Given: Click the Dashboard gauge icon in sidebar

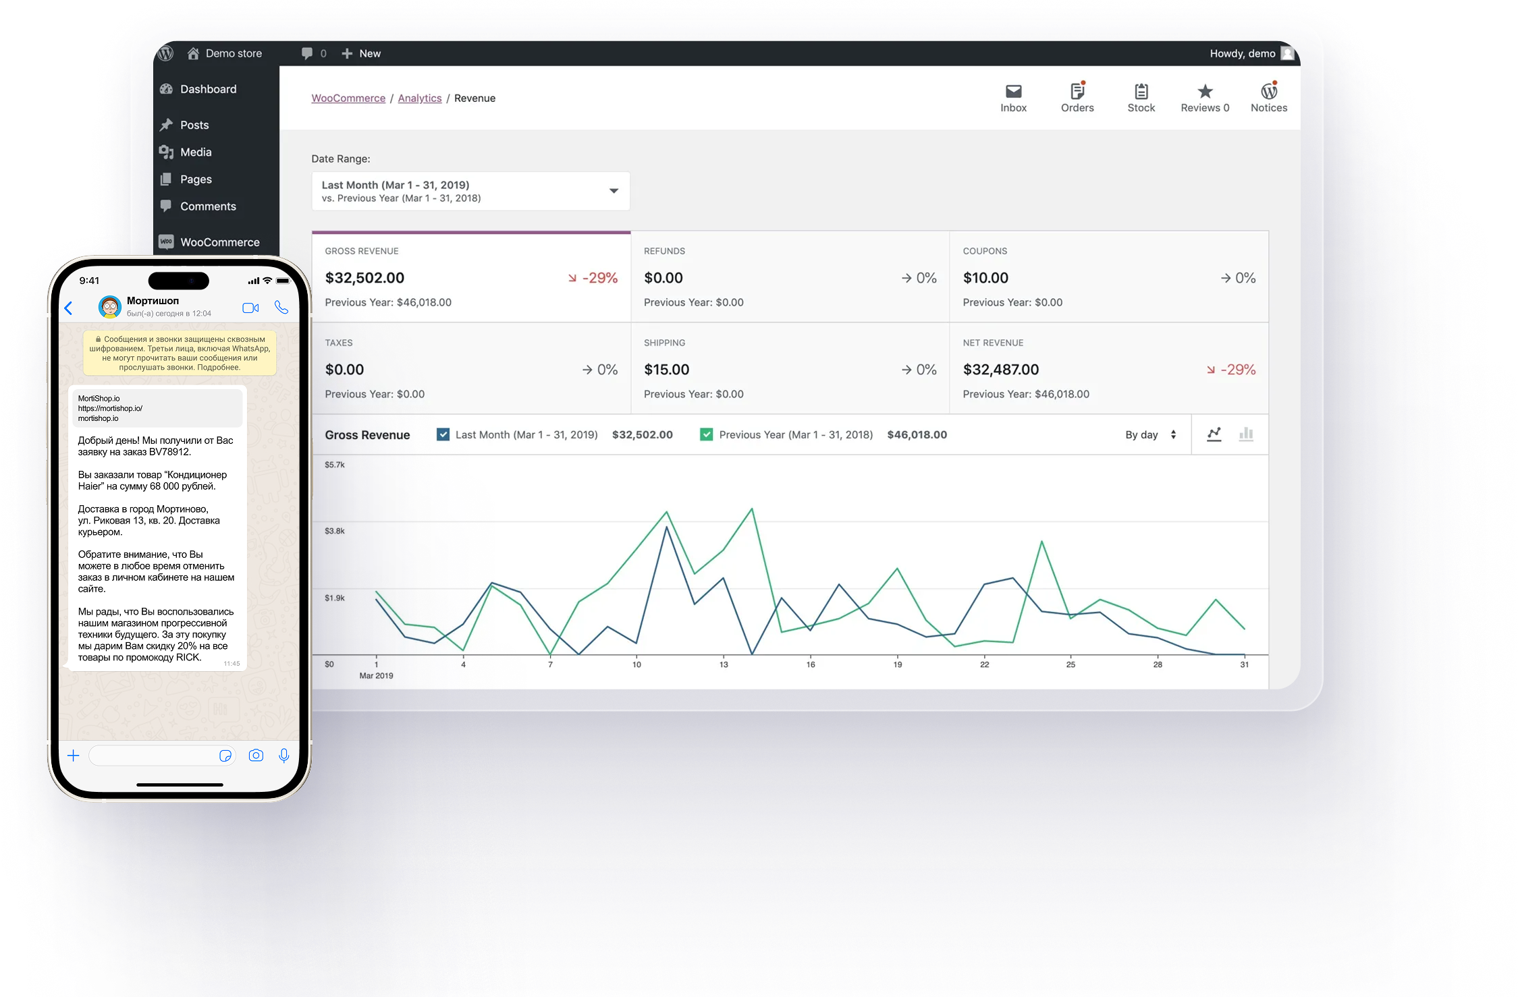Looking at the screenshot, I should click(166, 89).
